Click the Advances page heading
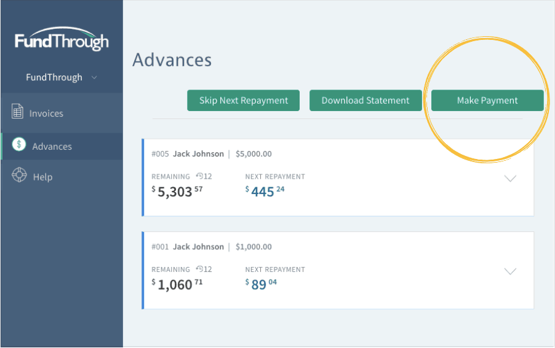This screenshot has width=555, height=348. (172, 60)
